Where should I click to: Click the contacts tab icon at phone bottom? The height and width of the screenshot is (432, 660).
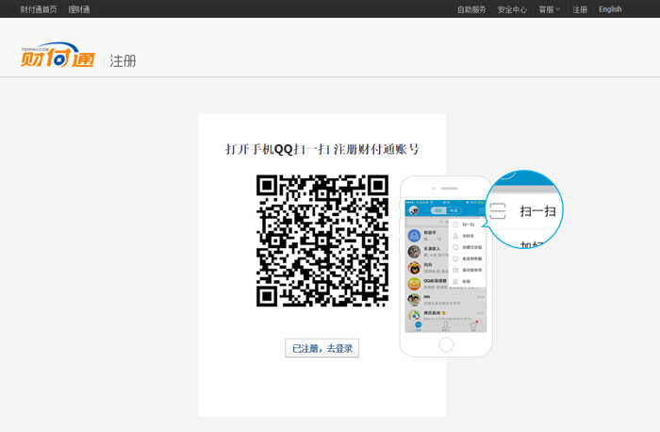(x=446, y=325)
